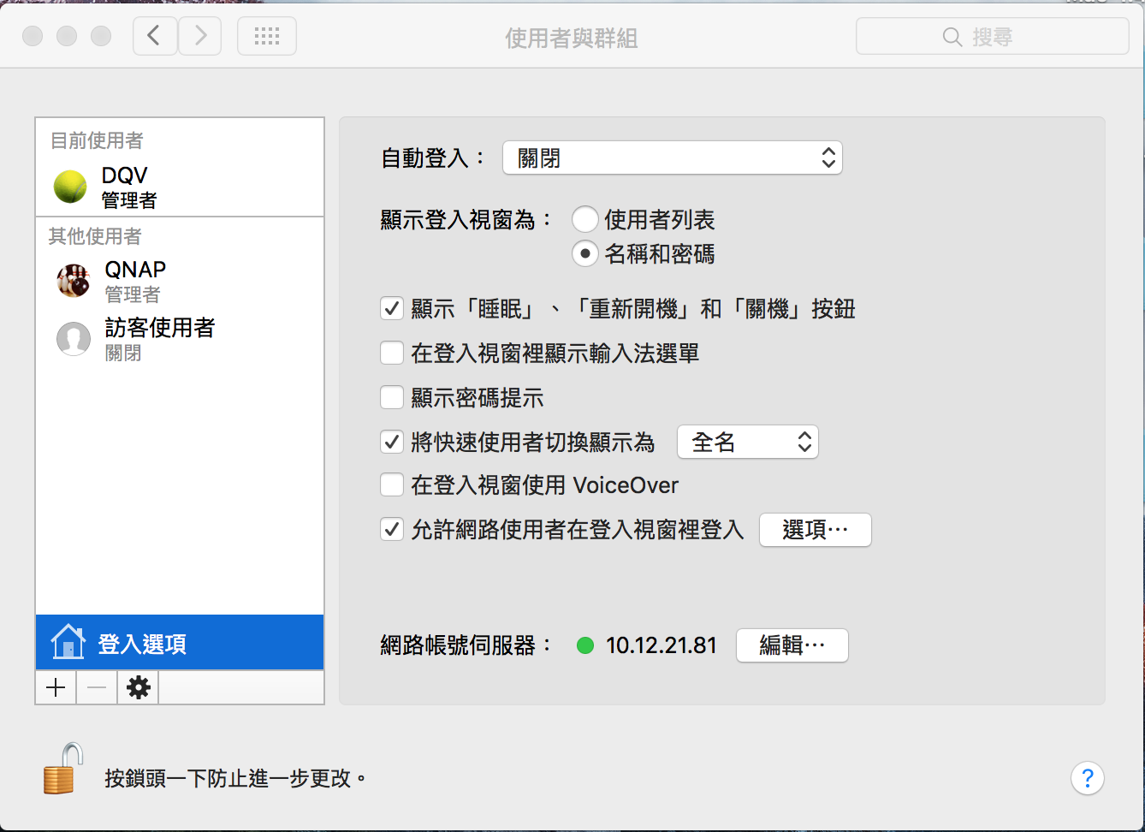Click the 選項… button for network users
The width and height of the screenshot is (1145, 832).
[814, 530]
